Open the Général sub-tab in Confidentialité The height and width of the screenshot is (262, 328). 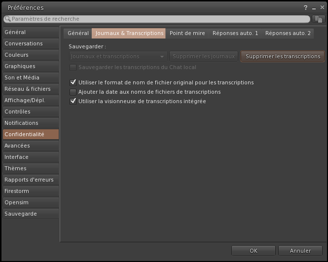pyautogui.click(x=78, y=33)
